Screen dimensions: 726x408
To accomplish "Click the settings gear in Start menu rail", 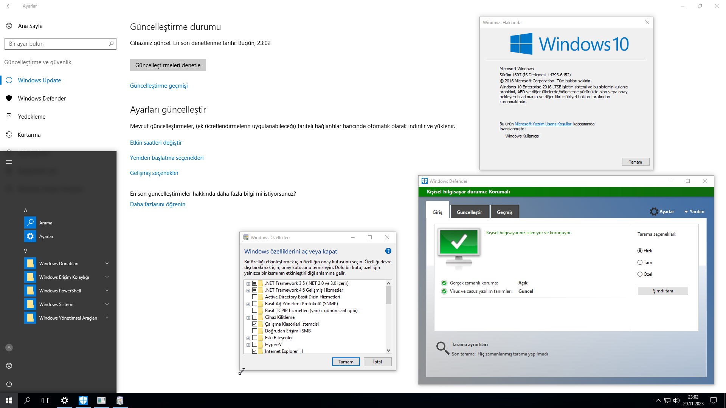I will tap(9, 366).
